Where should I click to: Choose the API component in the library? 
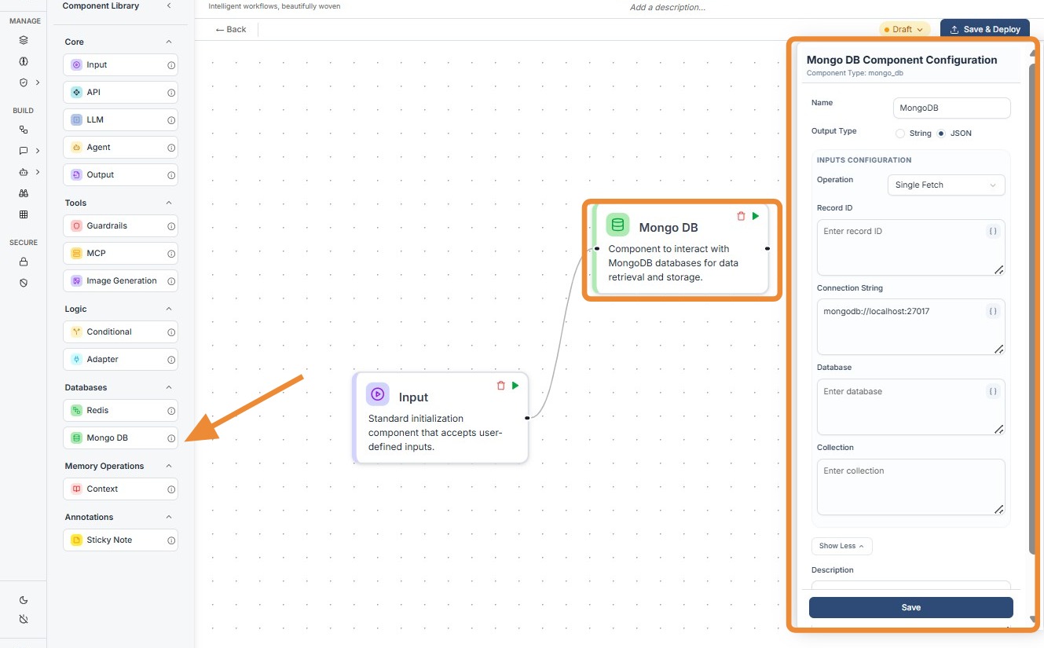[x=120, y=93]
